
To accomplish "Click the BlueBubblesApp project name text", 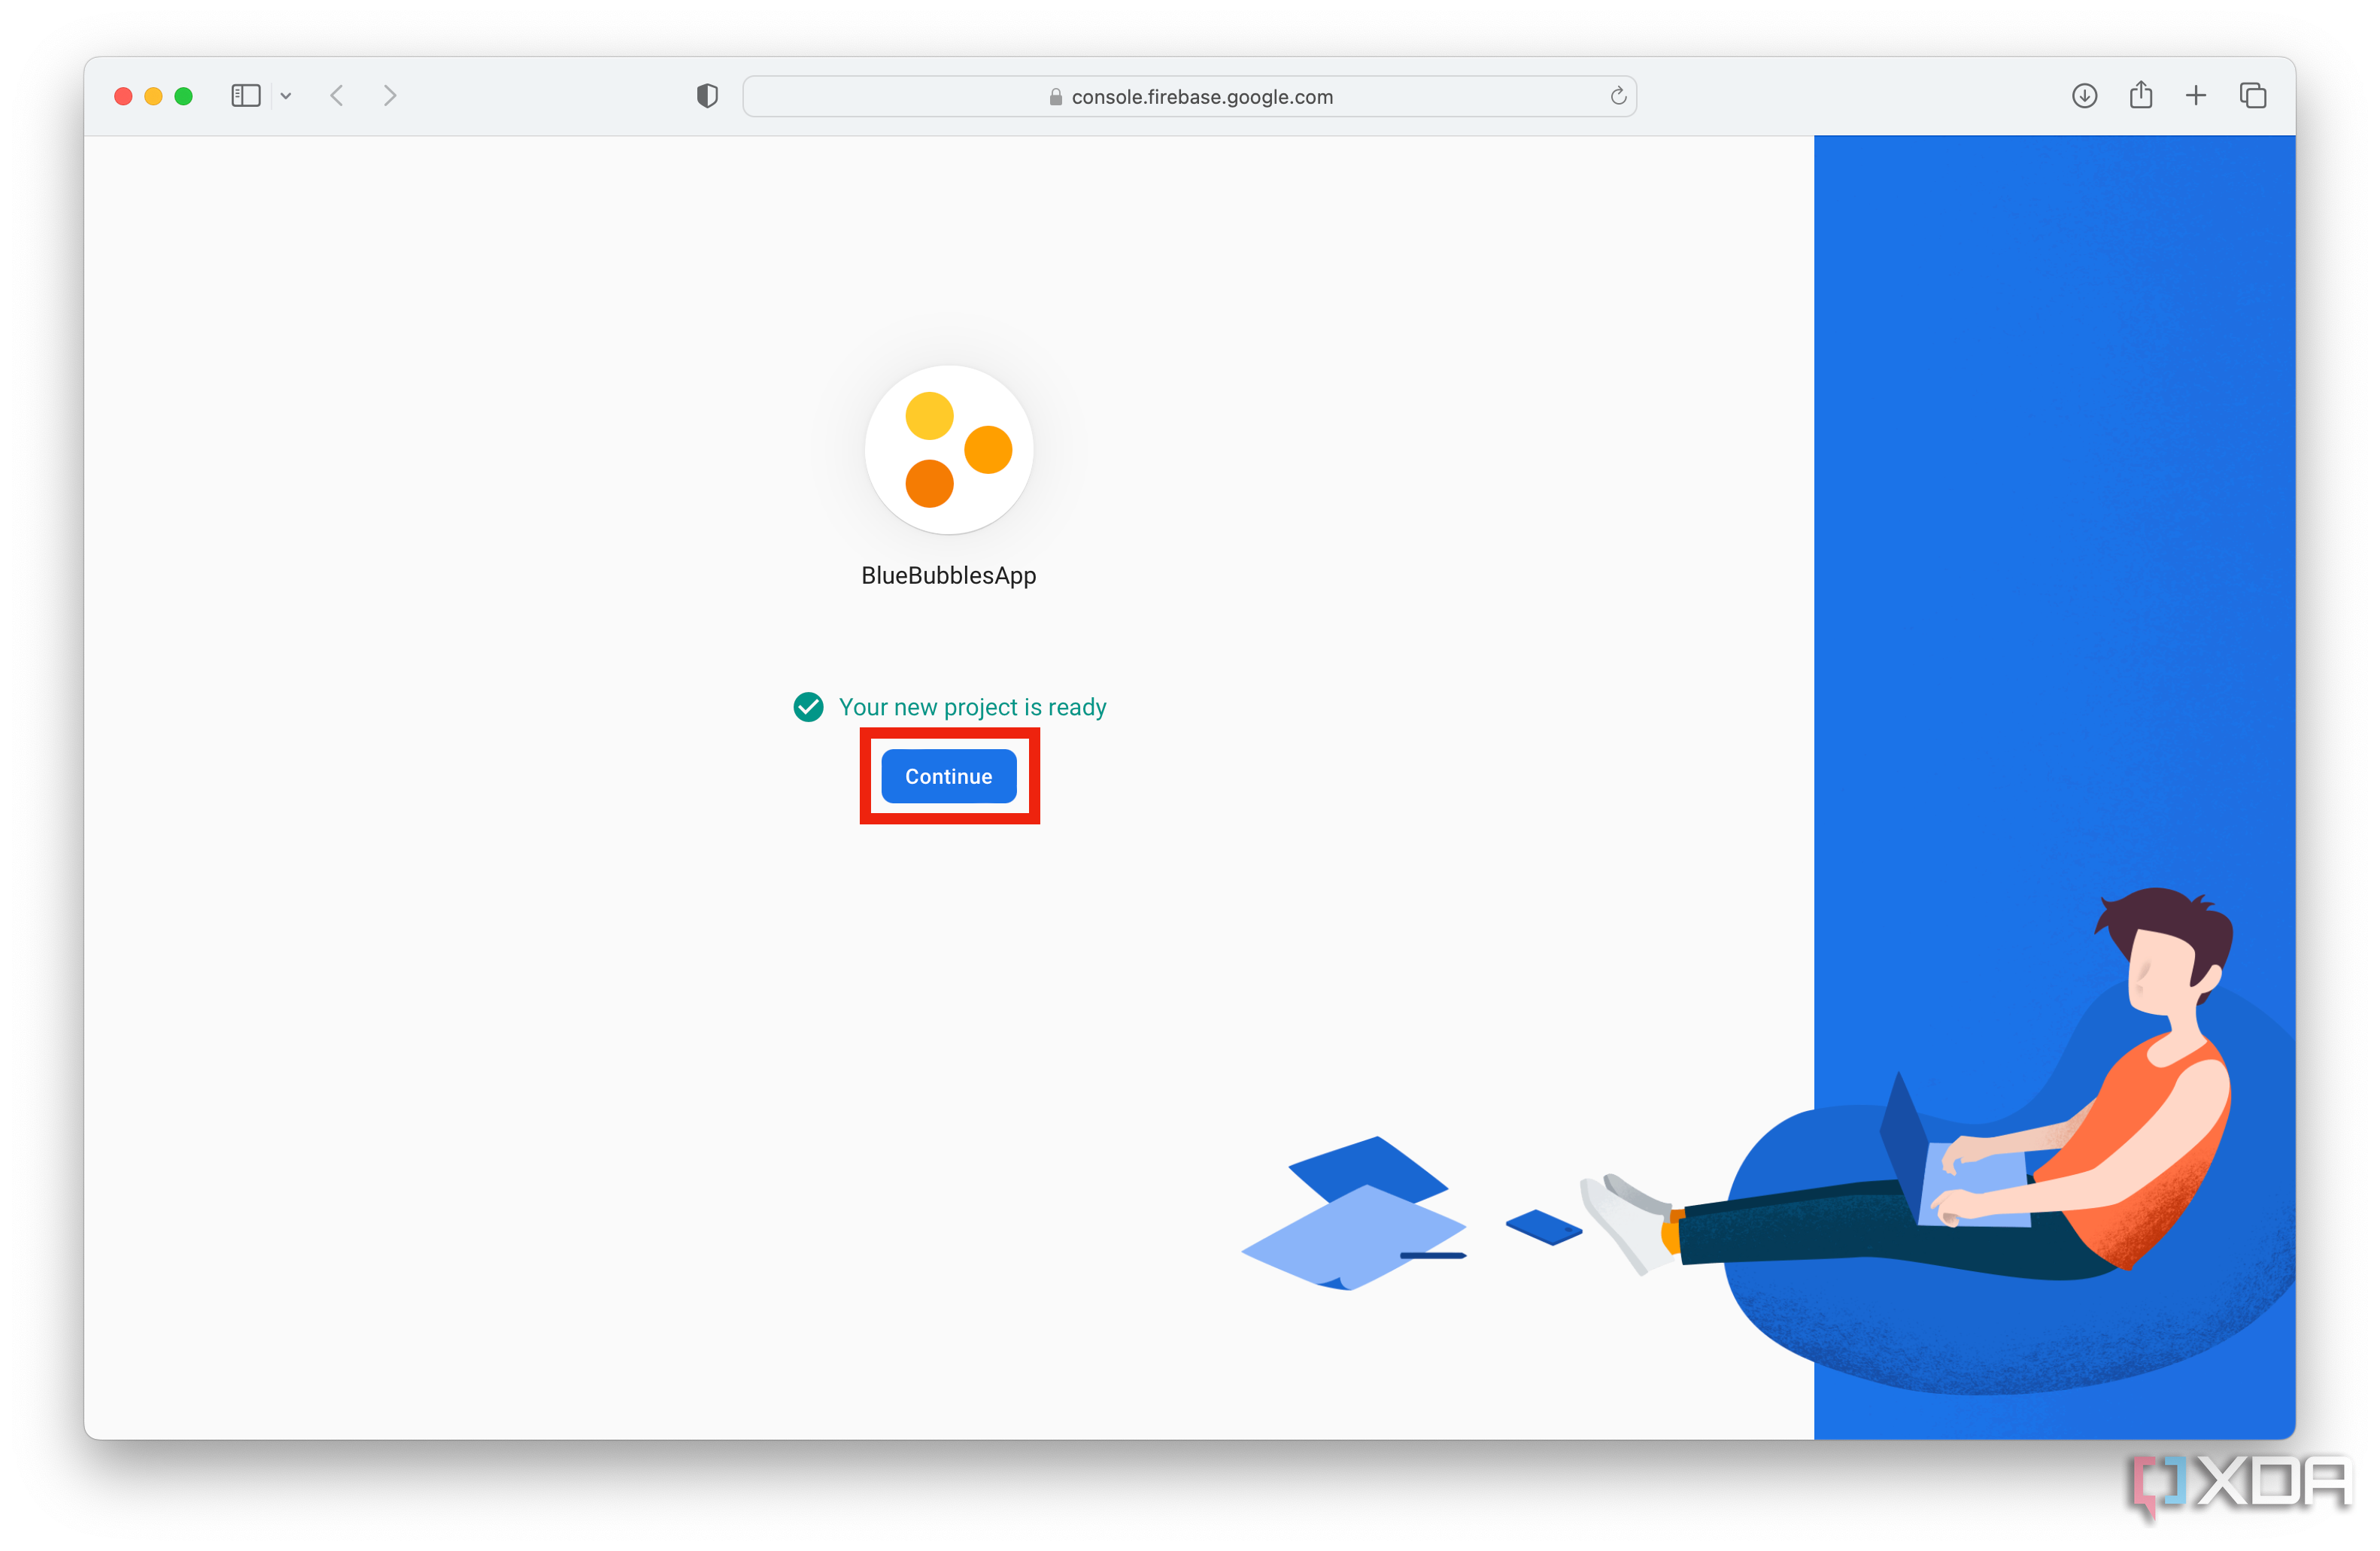I will pos(948,576).
